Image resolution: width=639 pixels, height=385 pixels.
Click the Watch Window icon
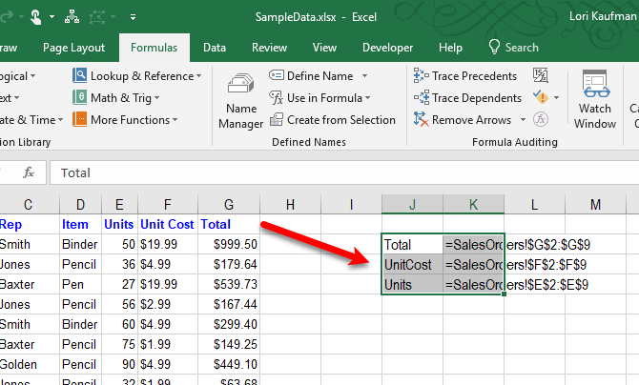(x=594, y=100)
